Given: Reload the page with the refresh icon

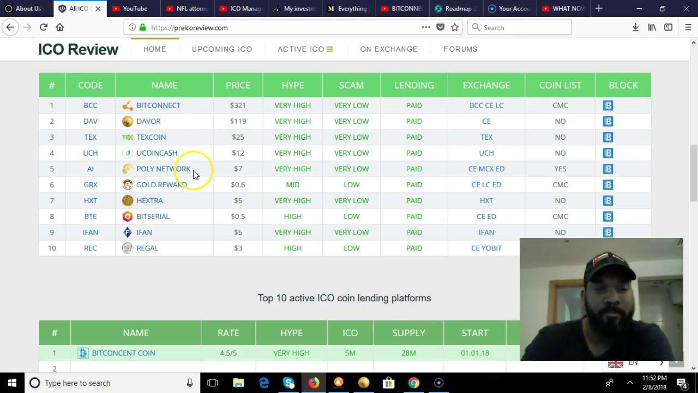Looking at the screenshot, I should point(44,27).
